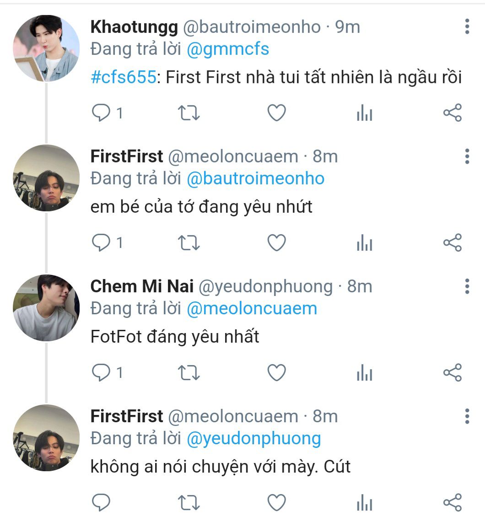View analytics of 'không ai nói chuyện' tweet
This screenshot has height=522, width=485.
click(x=364, y=503)
